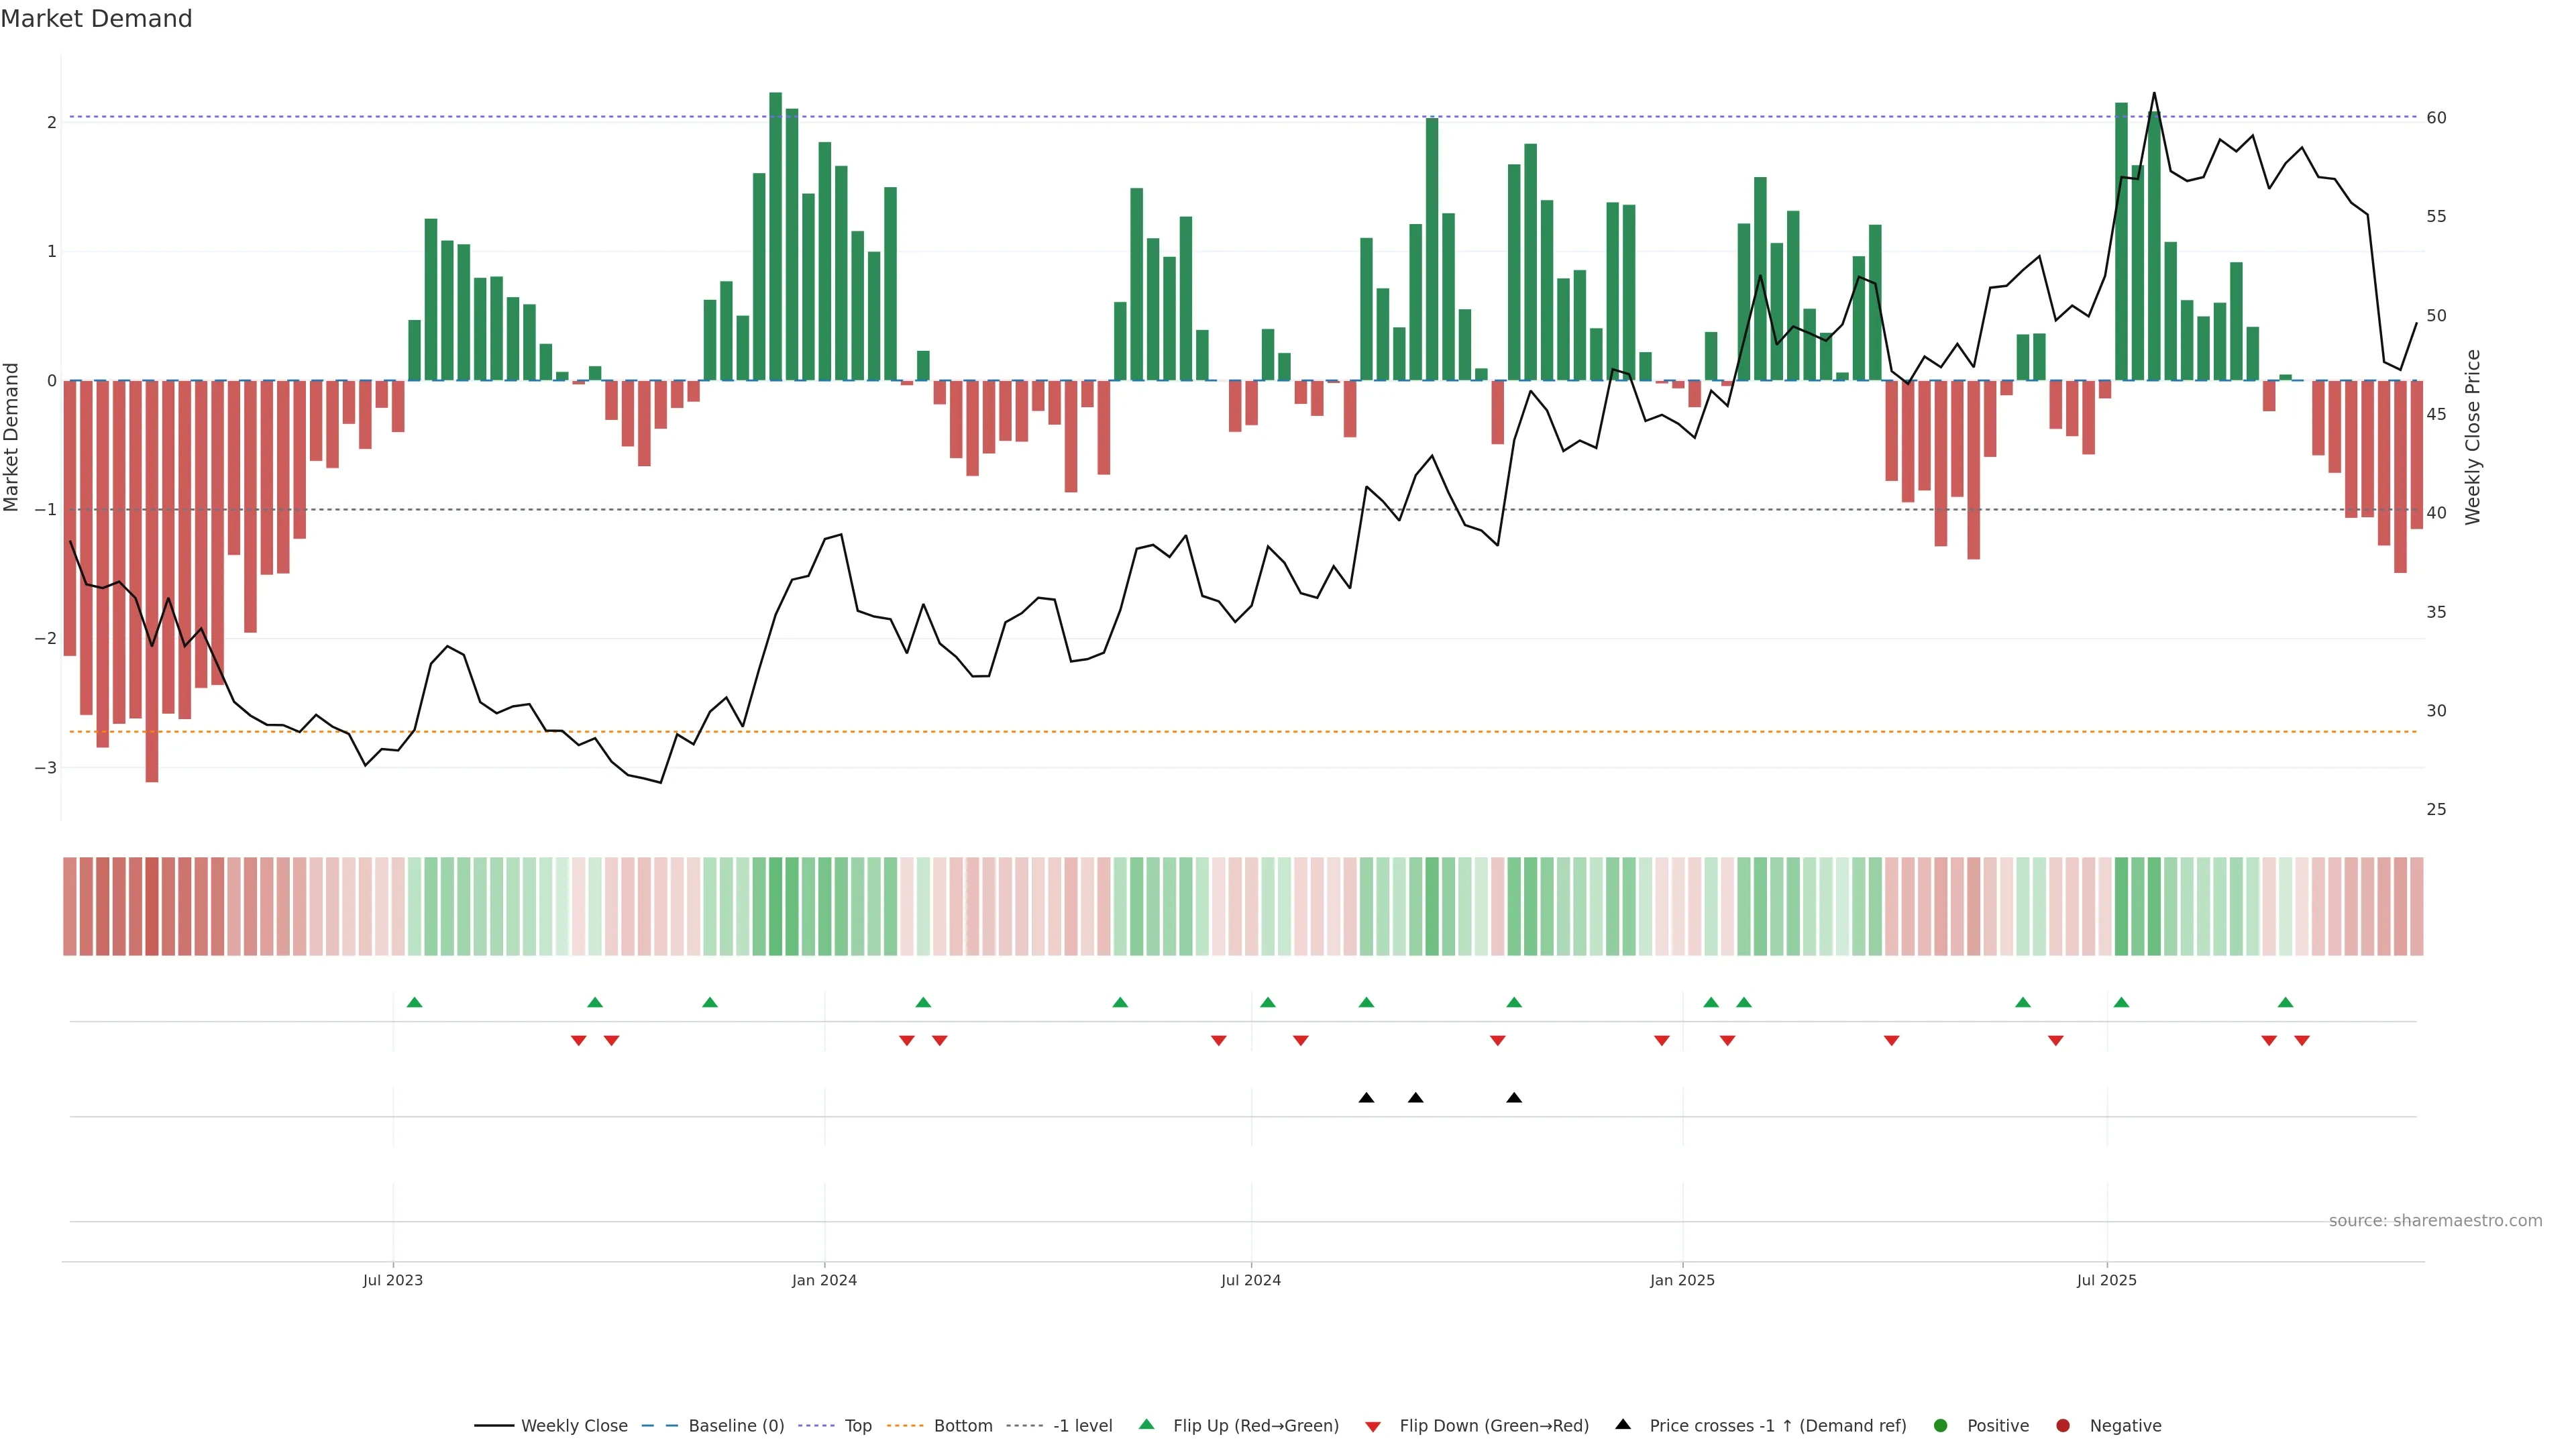Toggle the Weekly Close legend entry
This screenshot has height=1449, width=2576.
click(574, 1425)
